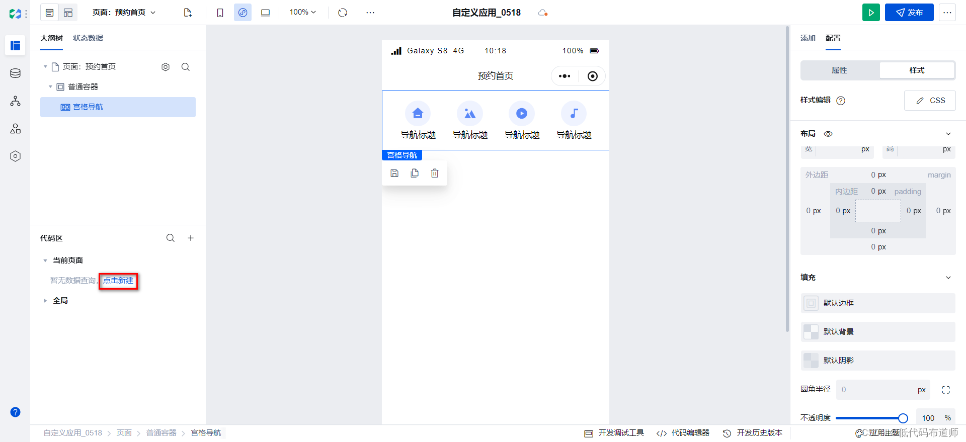Open the app settings hexagon sidebar icon

click(15, 156)
